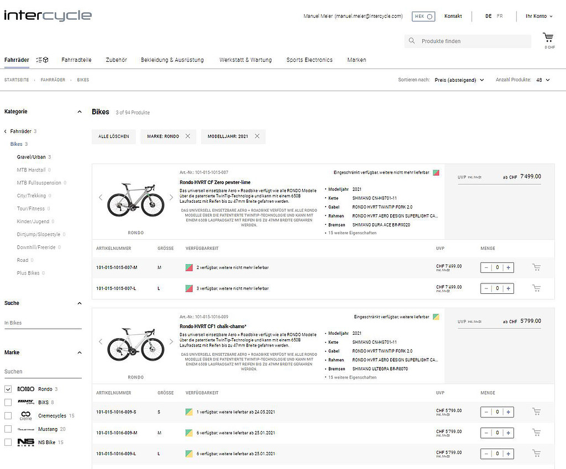
Task: Add article 101-015-1015-007-M to cart
Action: [536, 267]
